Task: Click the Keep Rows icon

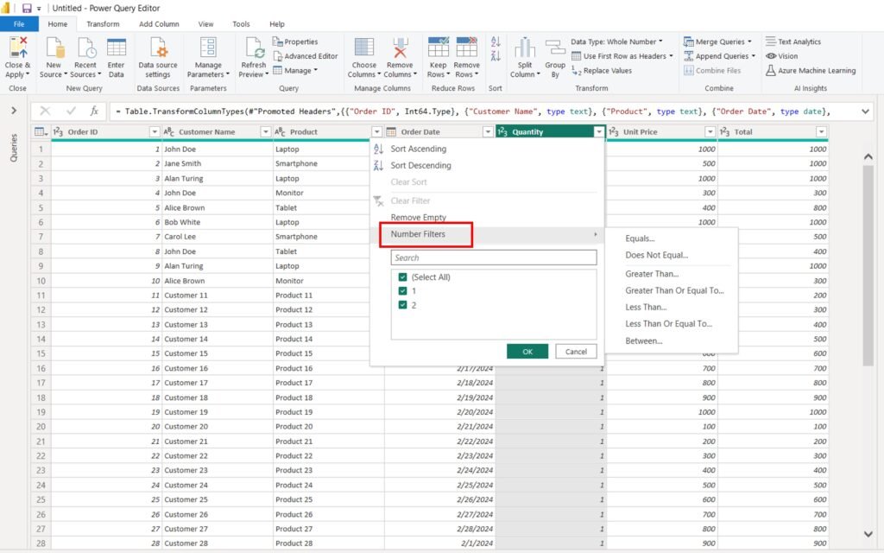Action: tap(438, 48)
